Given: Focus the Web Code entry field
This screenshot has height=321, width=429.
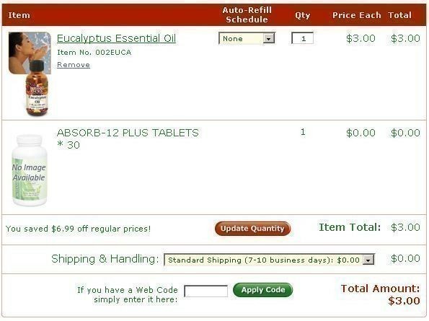Looking at the screenshot, I should click(206, 291).
